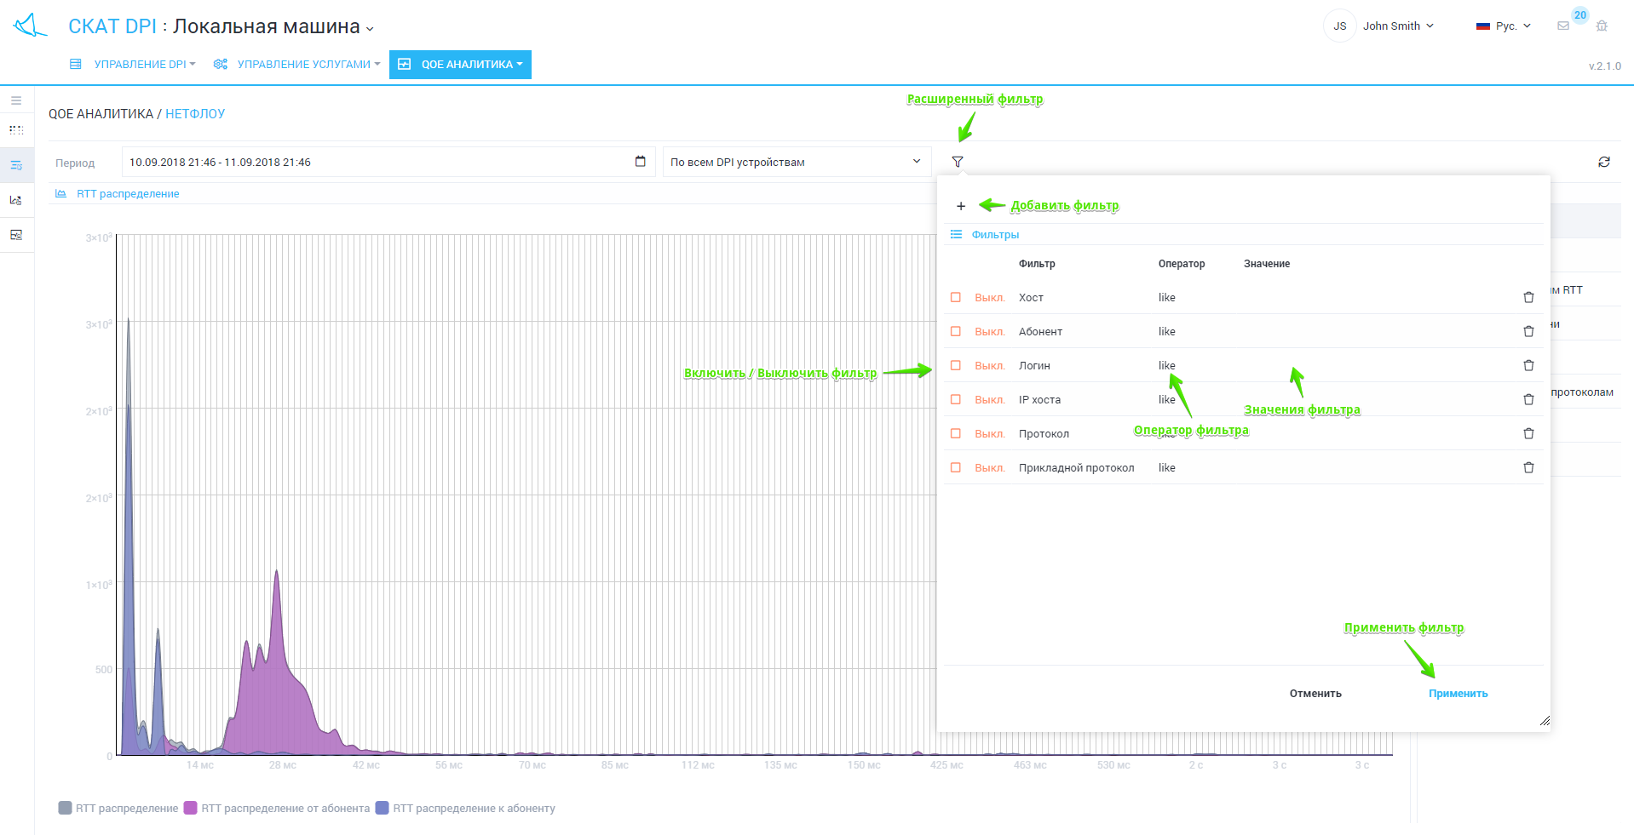
Task: Enable the Хост filter checkbox
Action: click(x=956, y=297)
